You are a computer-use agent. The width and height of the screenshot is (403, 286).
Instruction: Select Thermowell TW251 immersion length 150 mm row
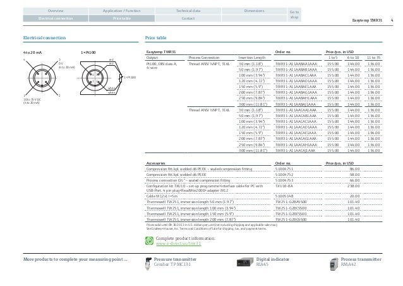263,214
